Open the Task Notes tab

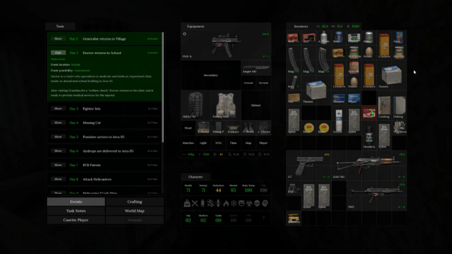pyautogui.click(x=76, y=211)
